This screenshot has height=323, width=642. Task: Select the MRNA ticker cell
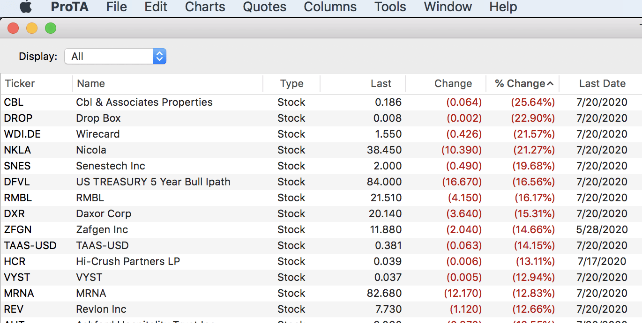(19, 293)
